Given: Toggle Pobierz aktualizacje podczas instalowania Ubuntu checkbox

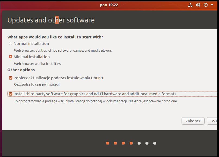Looking at the screenshot, I should pos(11,78).
